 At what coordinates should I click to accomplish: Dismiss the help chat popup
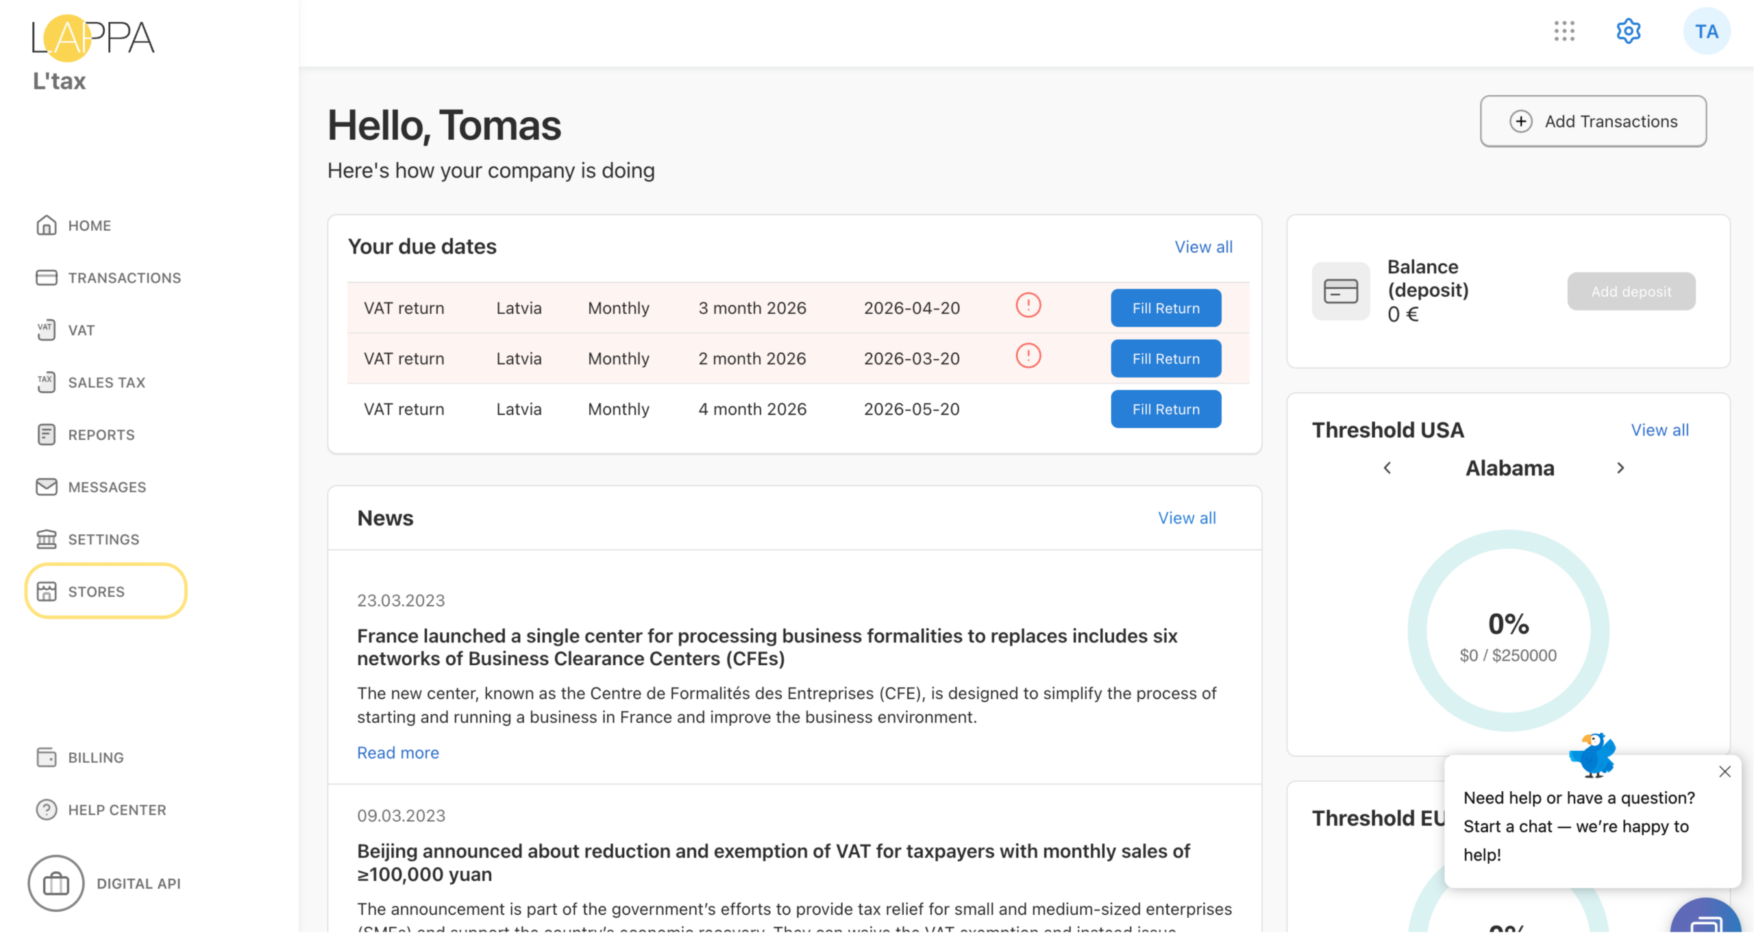[1725, 772]
